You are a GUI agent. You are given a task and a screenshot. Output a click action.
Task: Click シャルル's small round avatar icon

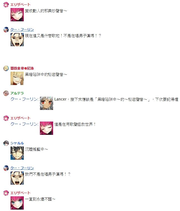[6, 143]
